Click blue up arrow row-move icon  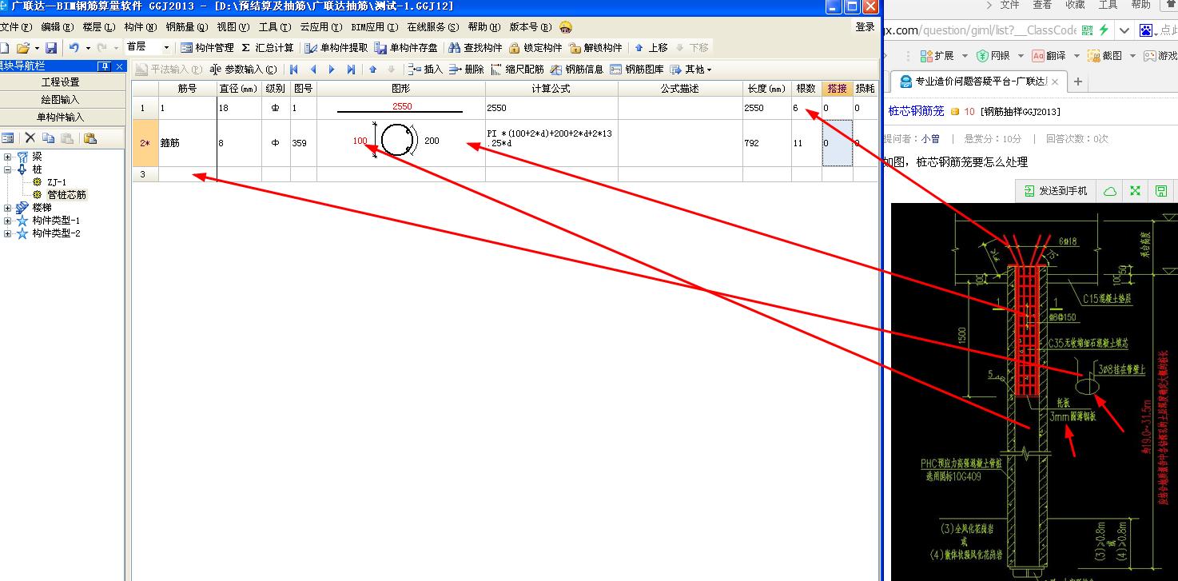click(x=372, y=70)
